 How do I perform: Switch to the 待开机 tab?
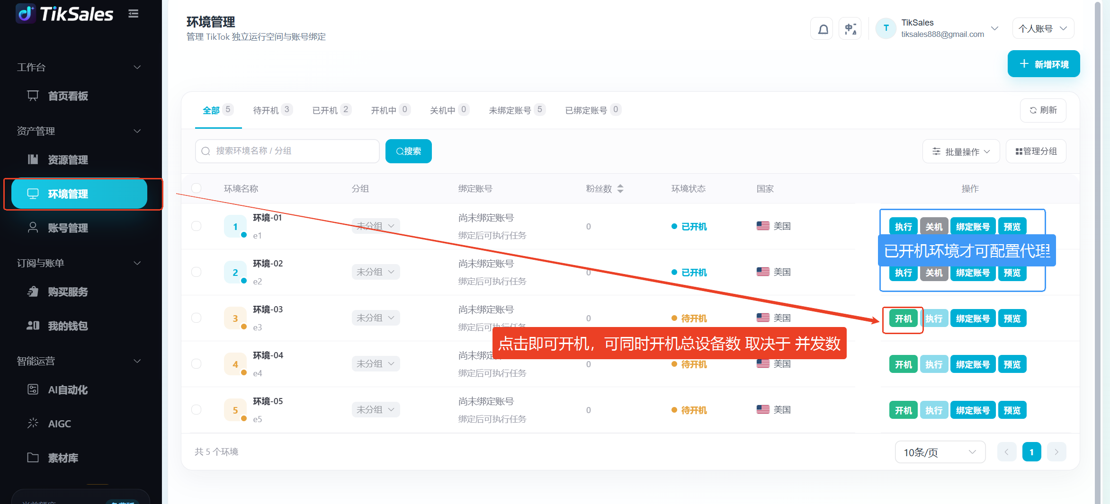click(x=273, y=110)
